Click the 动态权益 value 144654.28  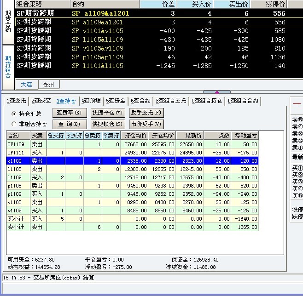pos(48,267)
